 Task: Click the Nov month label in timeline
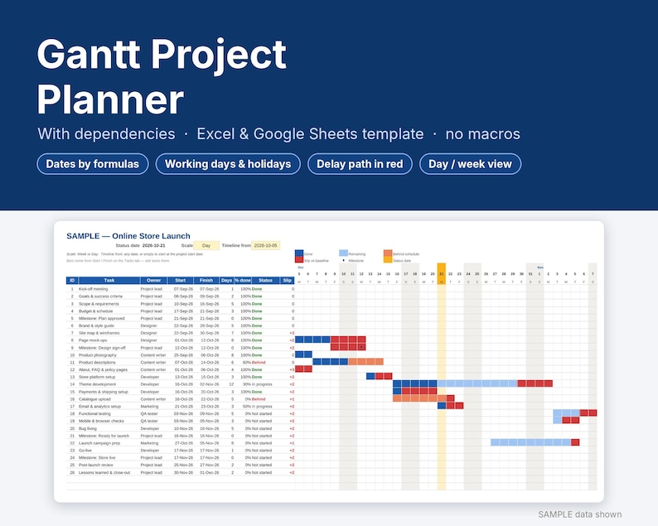(x=540, y=268)
